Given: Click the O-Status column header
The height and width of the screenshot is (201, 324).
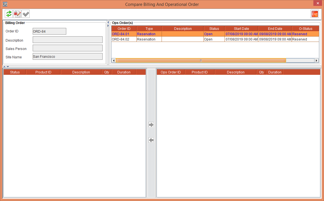Looking at the screenshot, I should (x=305, y=28).
